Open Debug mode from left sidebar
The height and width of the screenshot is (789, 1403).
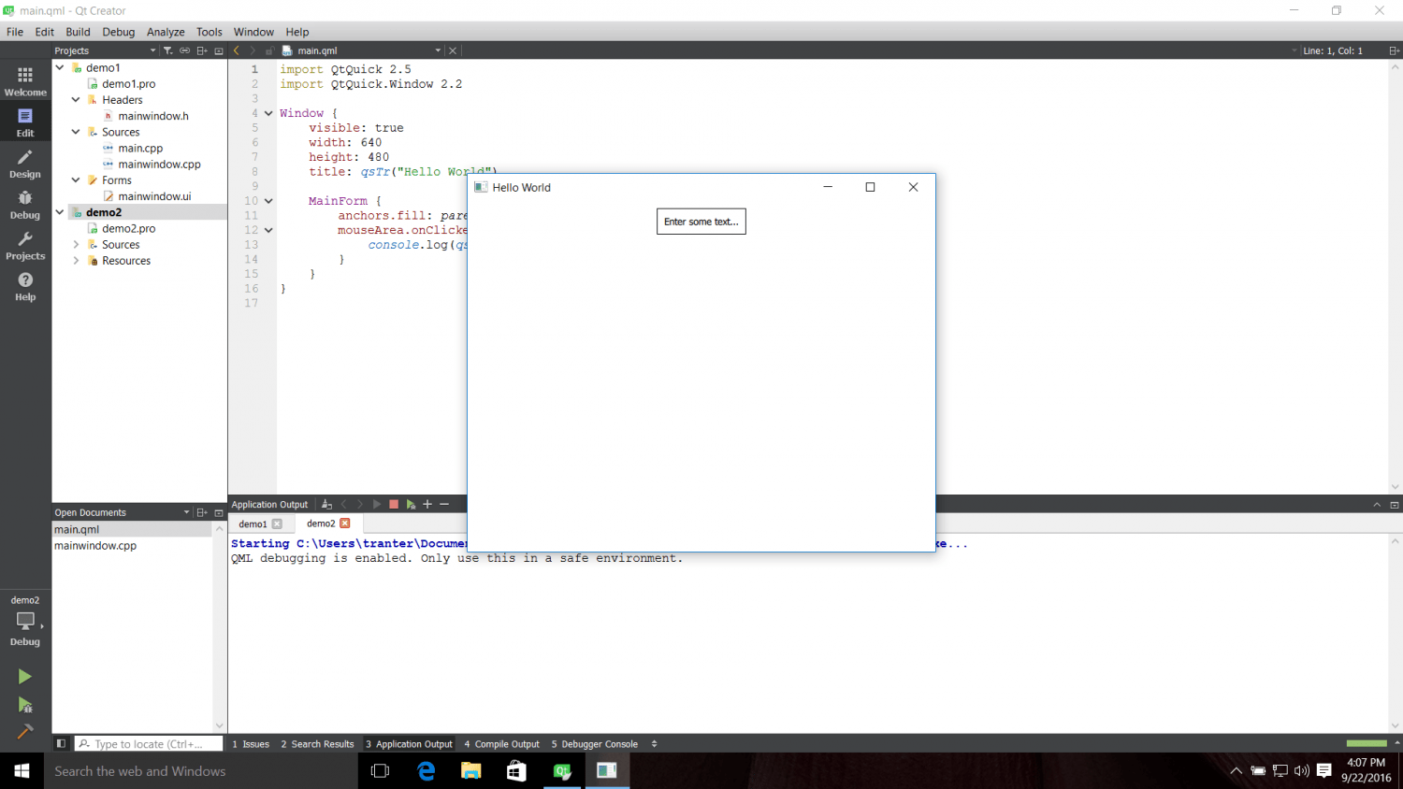25,204
